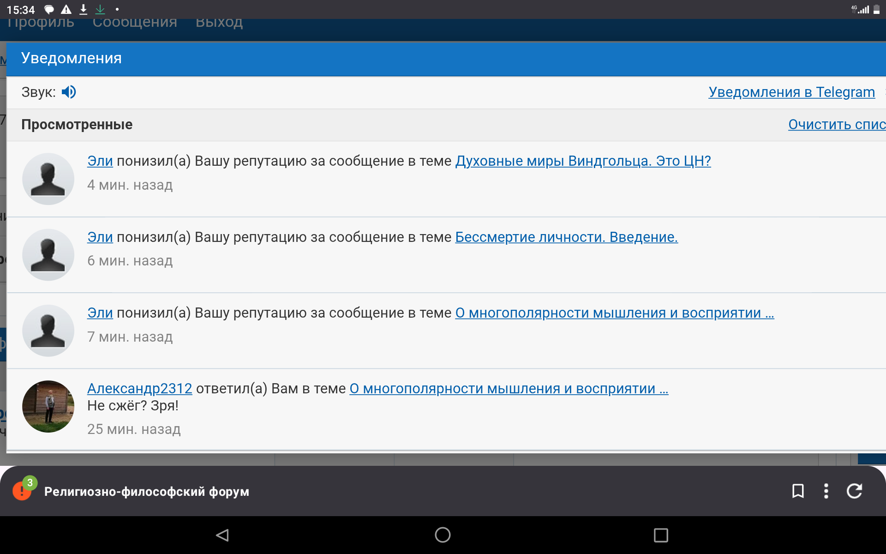The height and width of the screenshot is (554, 886).
Task: Tap the download icon in status bar
Action: click(84, 9)
